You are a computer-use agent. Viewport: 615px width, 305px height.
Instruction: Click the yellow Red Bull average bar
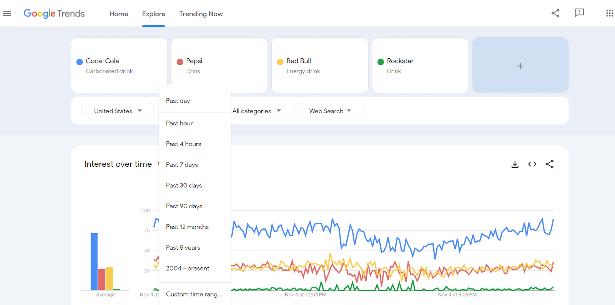[109, 278]
